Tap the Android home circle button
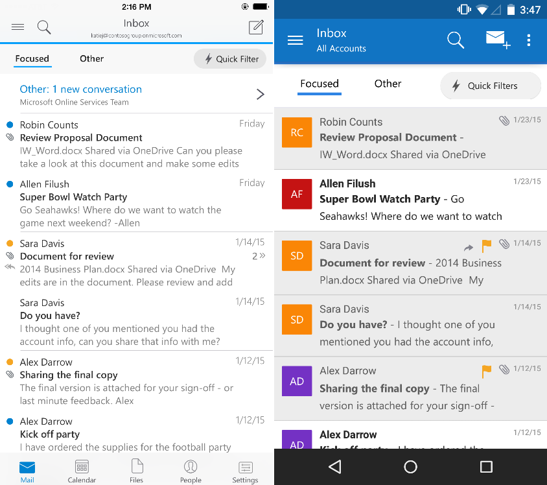The height and width of the screenshot is (485, 547). click(x=411, y=467)
